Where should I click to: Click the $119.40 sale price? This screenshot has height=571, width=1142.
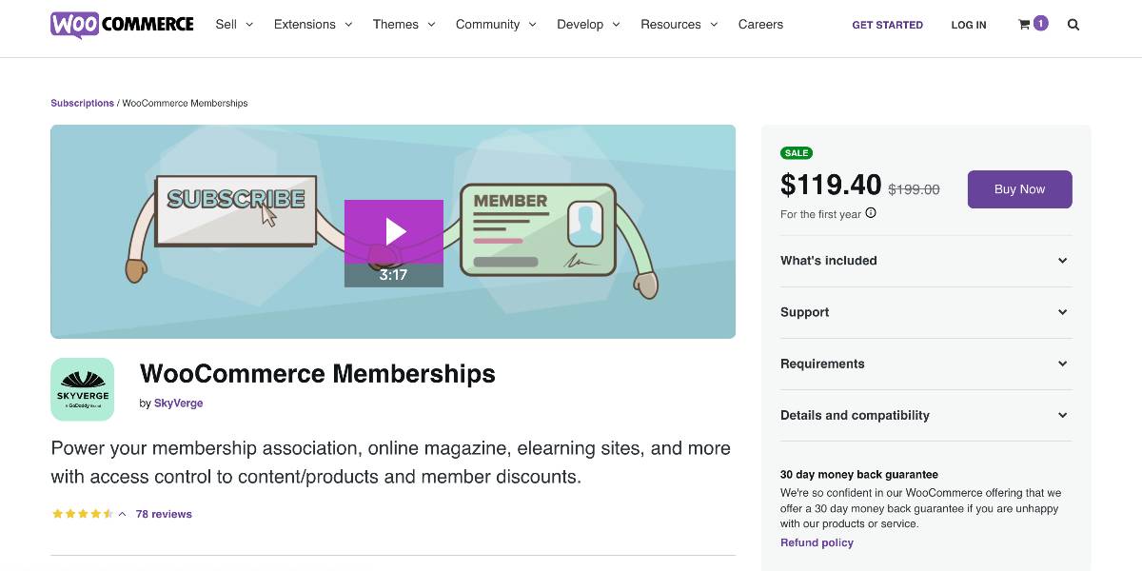(831, 185)
